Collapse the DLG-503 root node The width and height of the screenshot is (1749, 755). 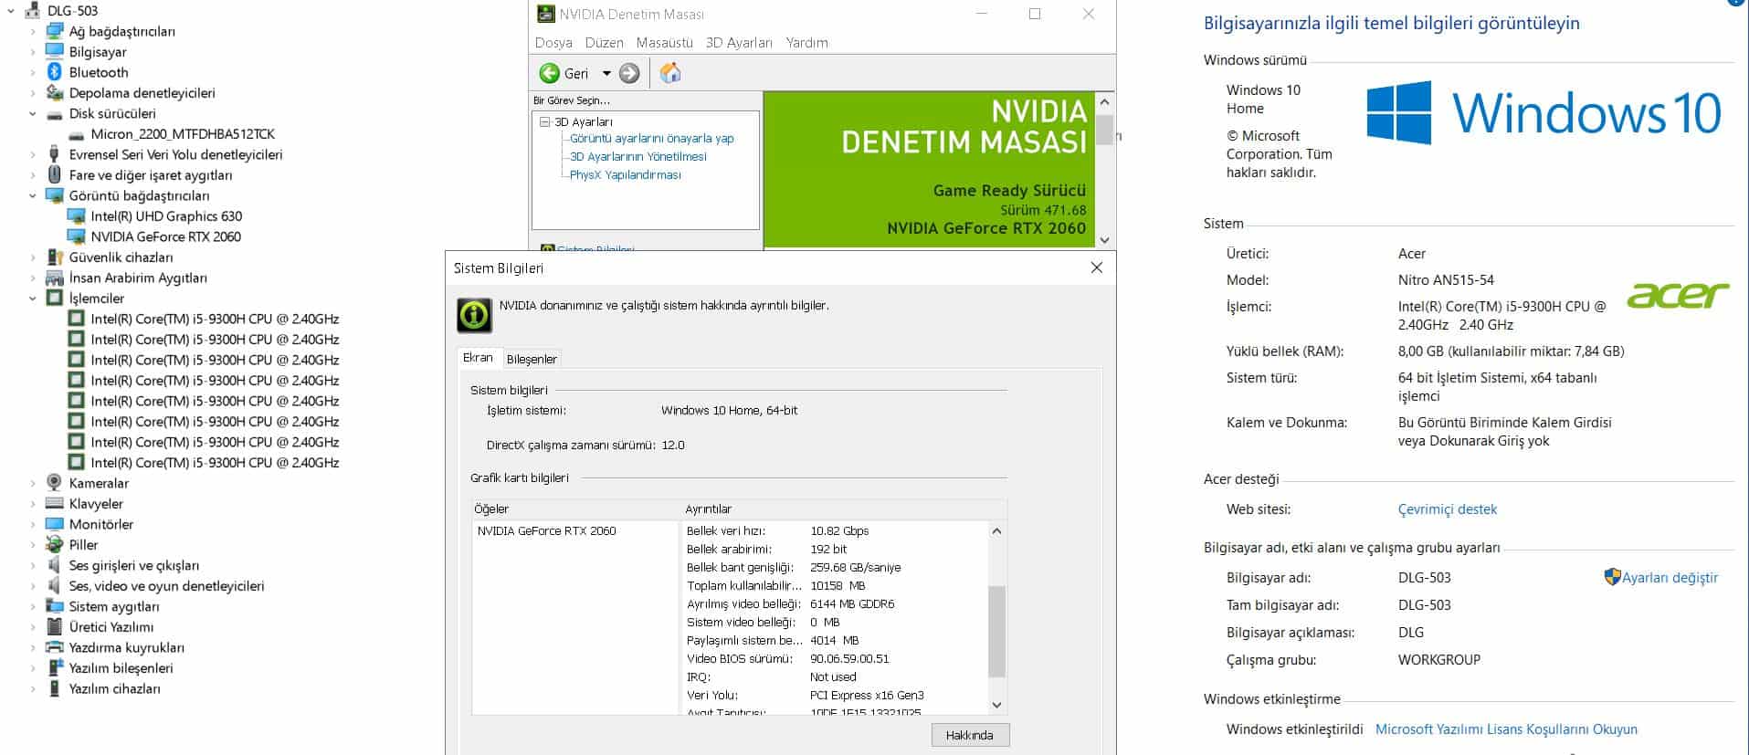pos(11,11)
